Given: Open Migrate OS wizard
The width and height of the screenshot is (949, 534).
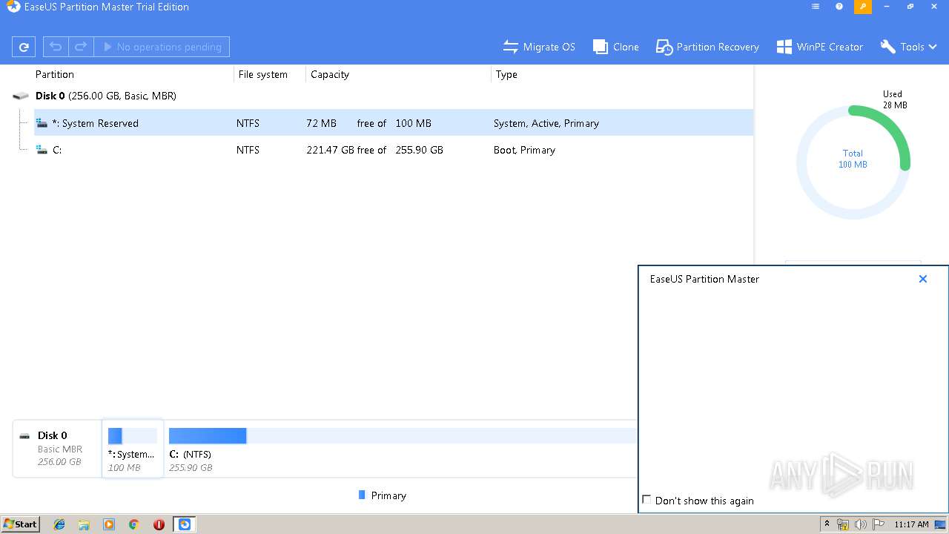Looking at the screenshot, I should pyautogui.click(x=539, y=47).
